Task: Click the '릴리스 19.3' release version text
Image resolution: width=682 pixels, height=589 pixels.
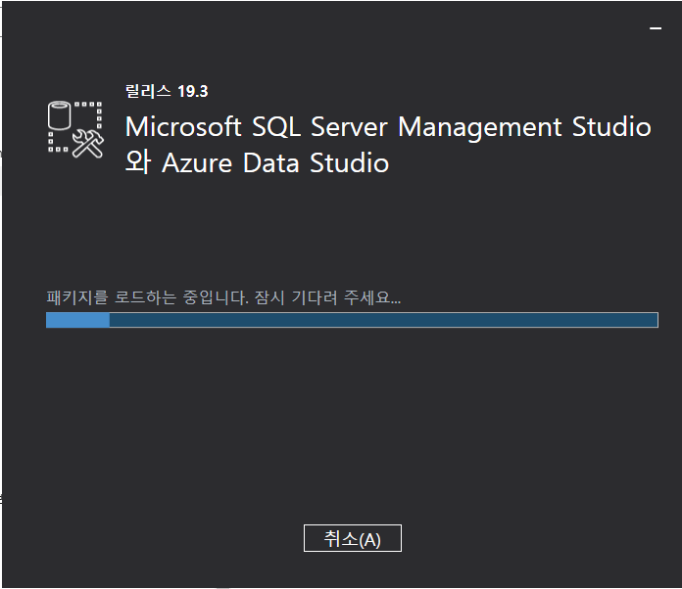Action: coord(167,91)
